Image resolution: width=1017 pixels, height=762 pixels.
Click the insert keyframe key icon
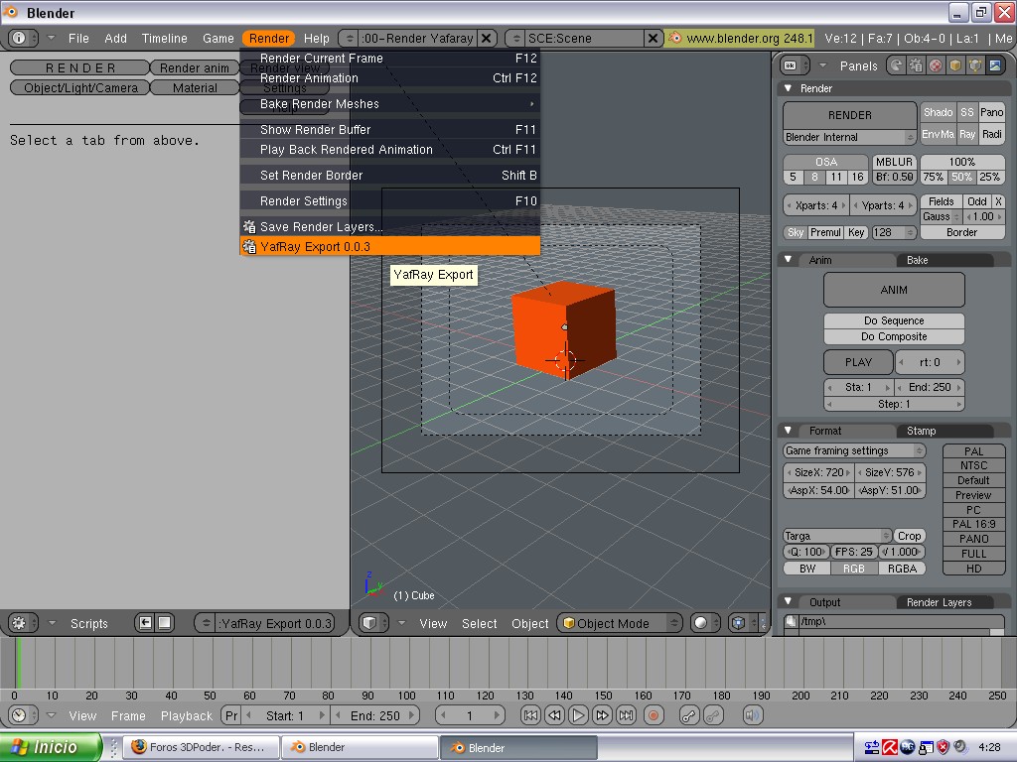[689, 715]
